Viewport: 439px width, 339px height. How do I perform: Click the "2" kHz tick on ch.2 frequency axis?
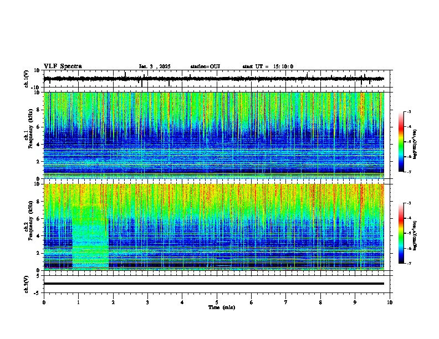(39, 253)
